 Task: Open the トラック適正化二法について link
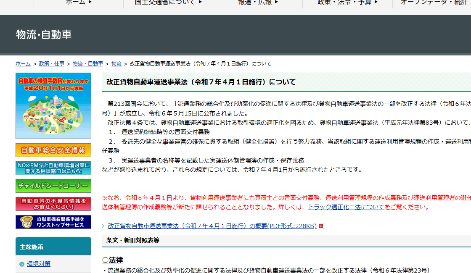[x=346, y=207]
